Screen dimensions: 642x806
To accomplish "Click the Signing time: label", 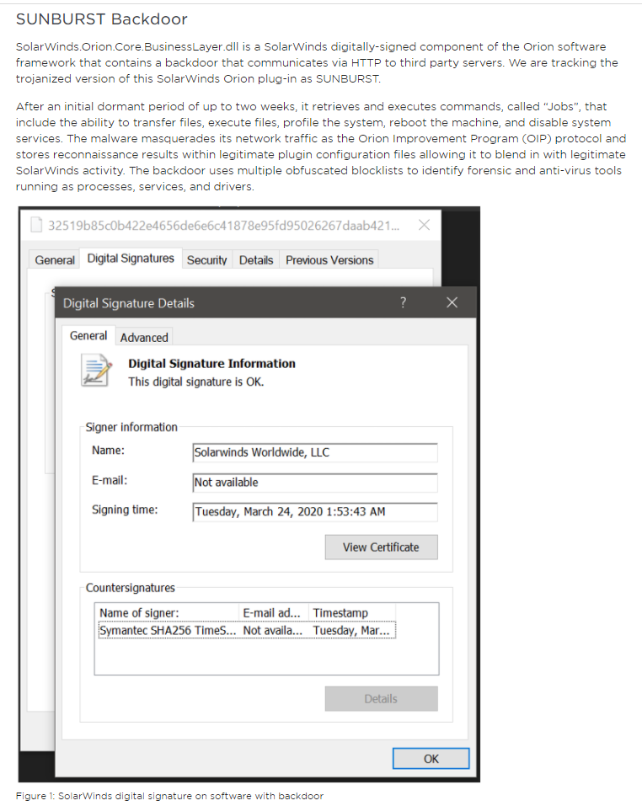I will pos(125,510).
